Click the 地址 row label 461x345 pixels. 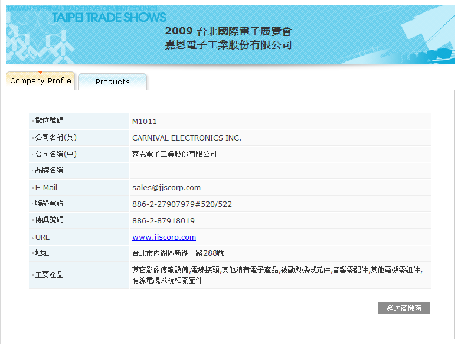click(42, 253)
